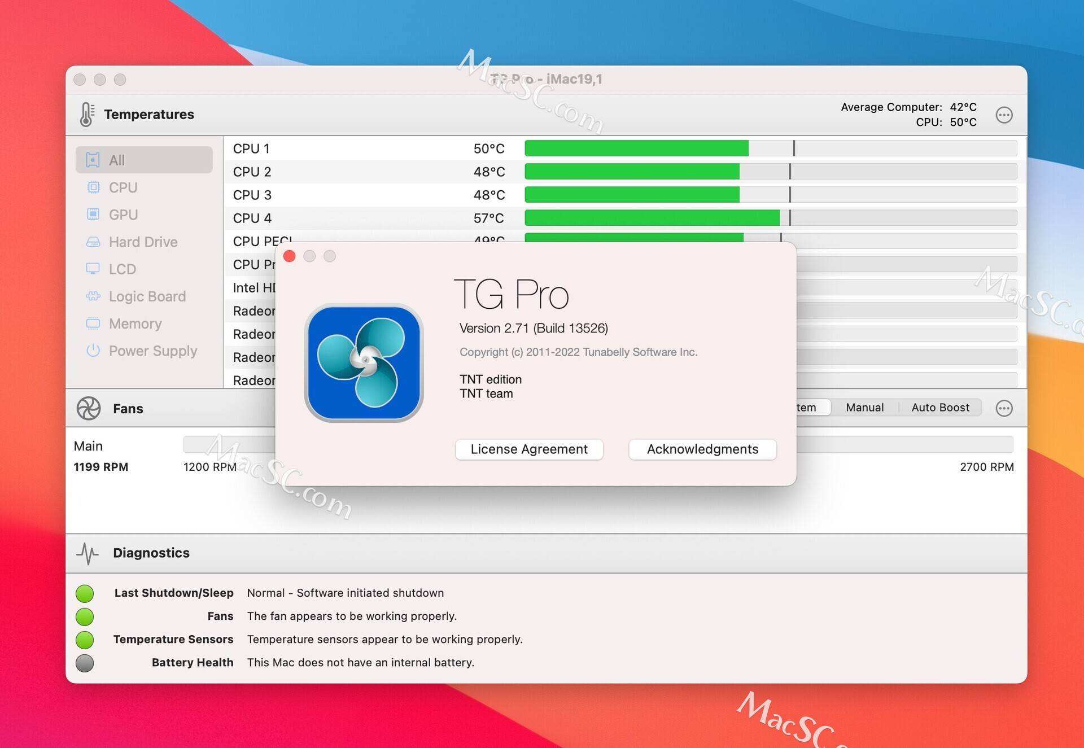Switch fan control to Auto Boost

coord(941,408)
